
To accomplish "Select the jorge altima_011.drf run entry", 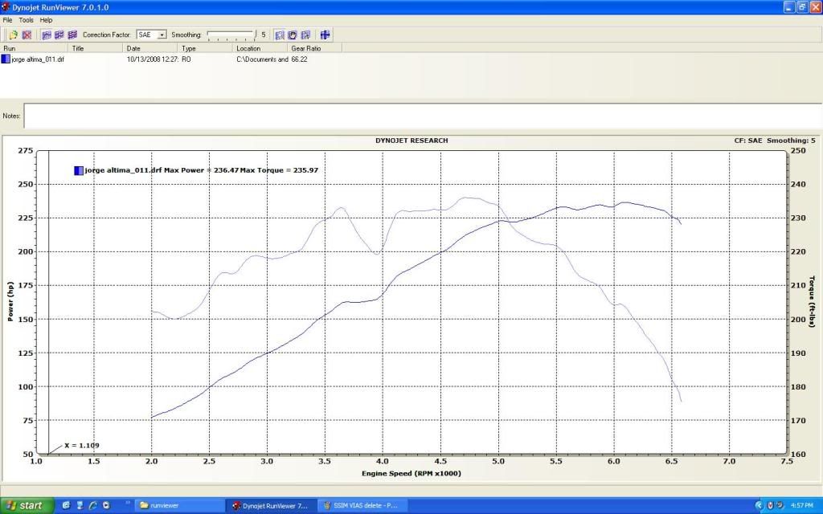I will pyautogui.click(x=38, y=59).
